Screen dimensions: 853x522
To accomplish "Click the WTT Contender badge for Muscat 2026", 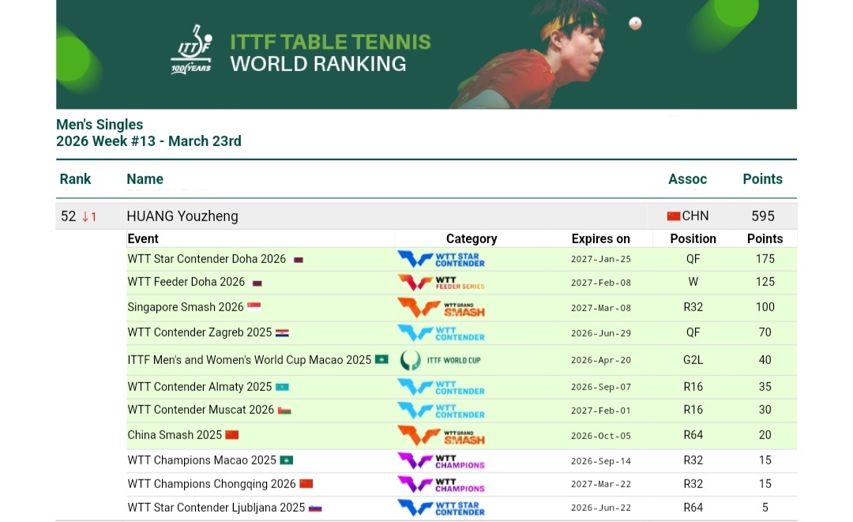I will point(442,411).
